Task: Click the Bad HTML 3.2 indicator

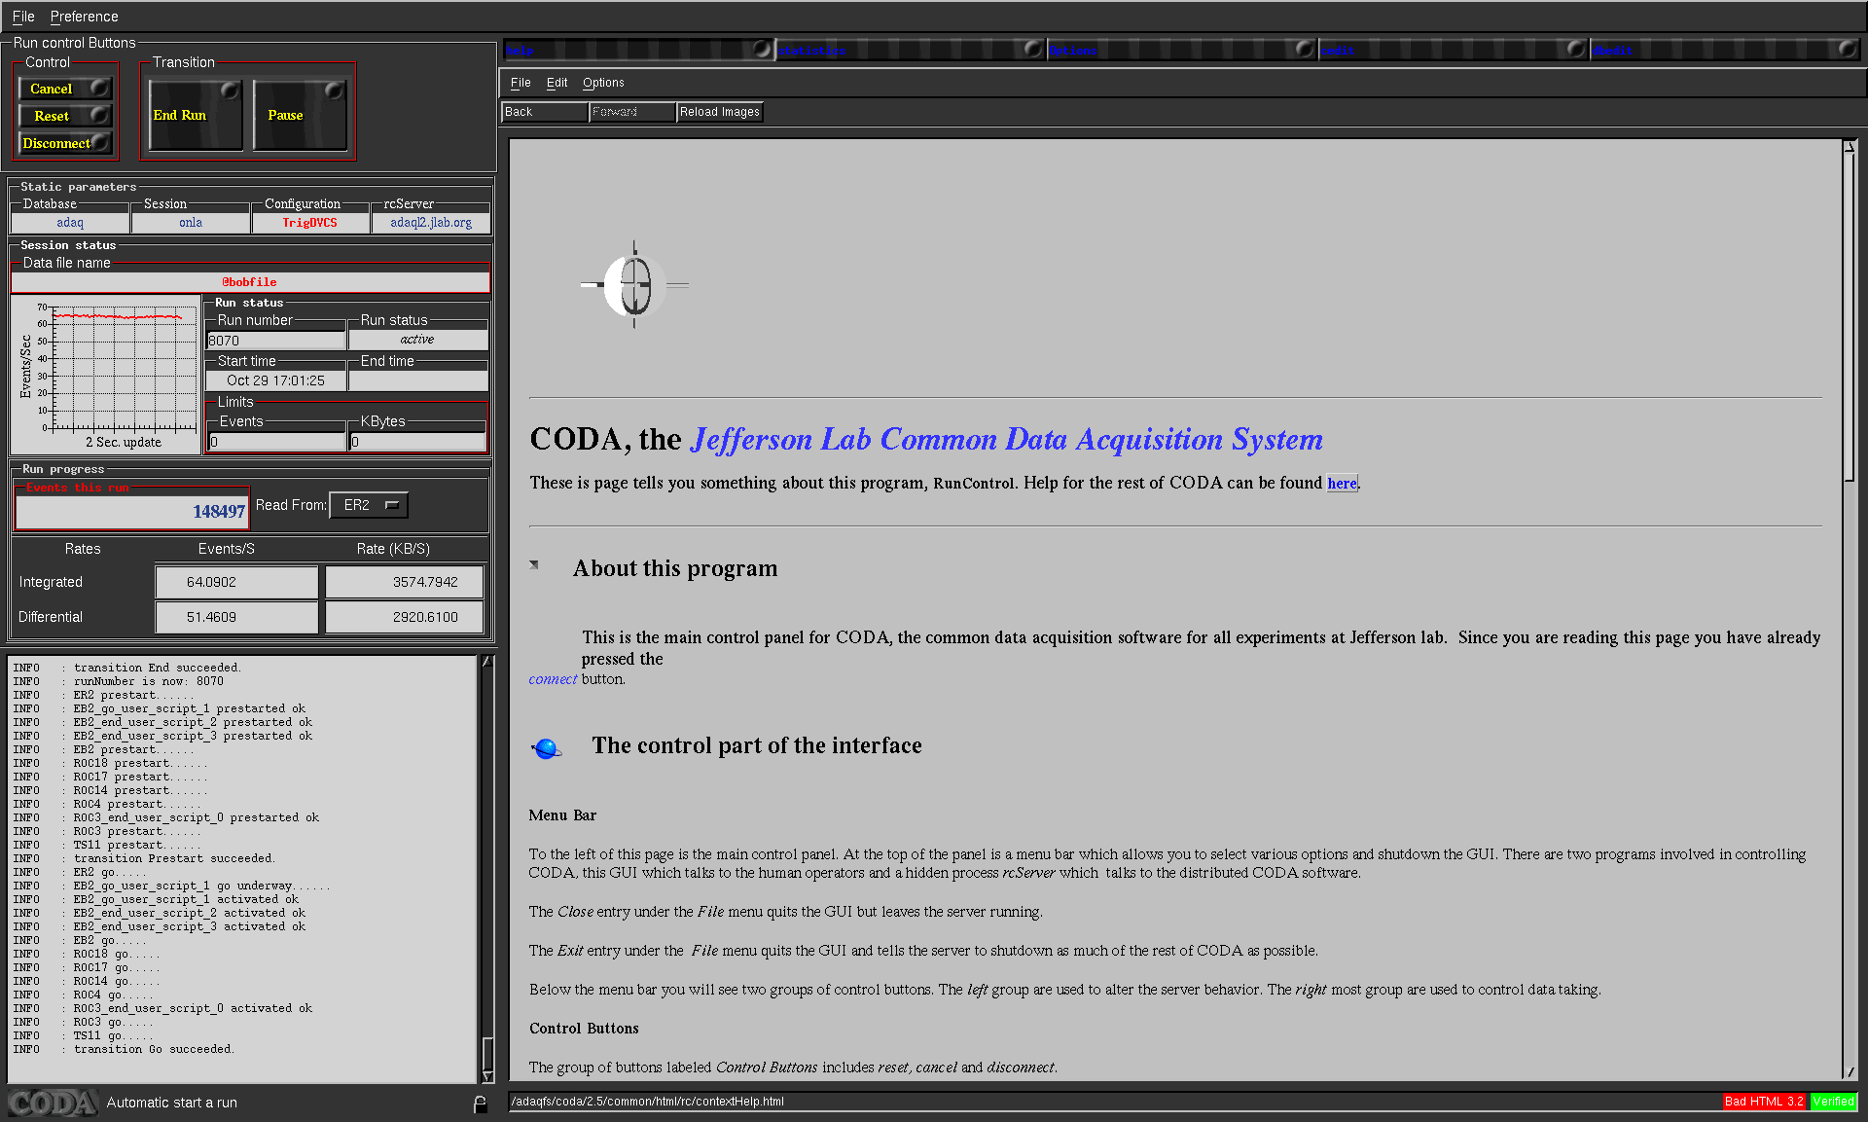Action: (1764, 1102)
